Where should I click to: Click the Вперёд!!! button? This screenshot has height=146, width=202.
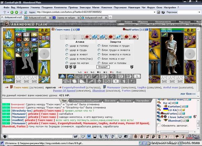pyautogui.click(x=103, y=67)
